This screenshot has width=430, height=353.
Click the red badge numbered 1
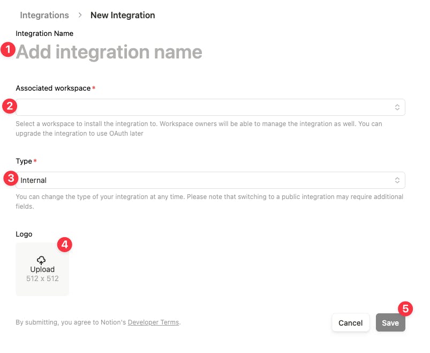(x=8, y=50)
